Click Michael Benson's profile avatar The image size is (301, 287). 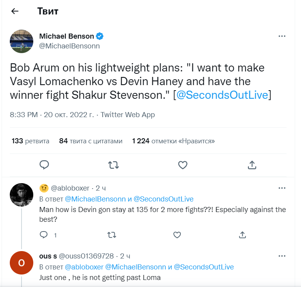[22, 41]
